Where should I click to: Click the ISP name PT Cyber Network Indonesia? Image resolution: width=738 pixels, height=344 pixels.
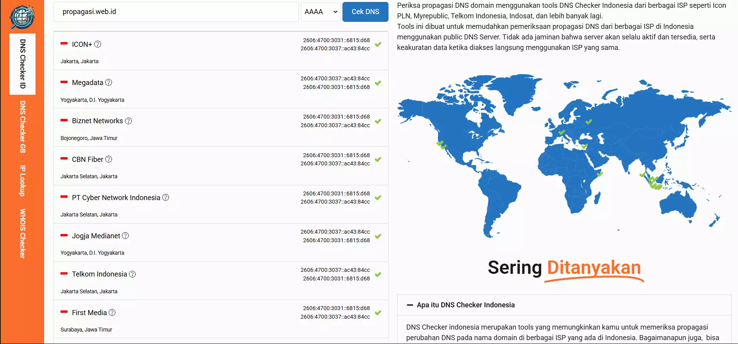[116, 197]
